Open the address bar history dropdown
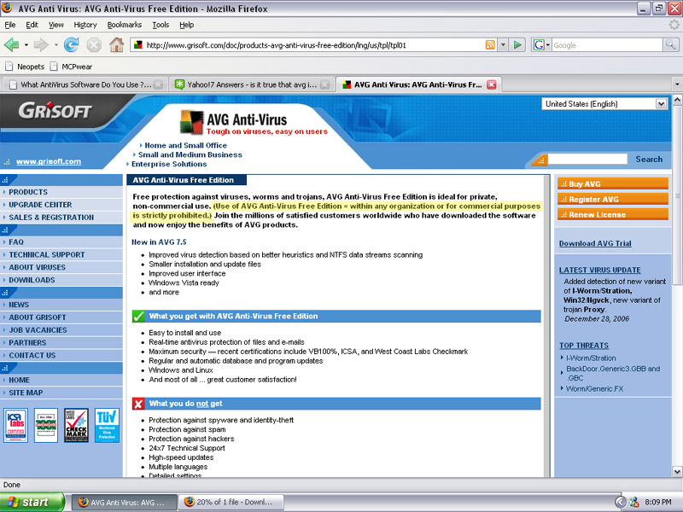 click(503, 45)
